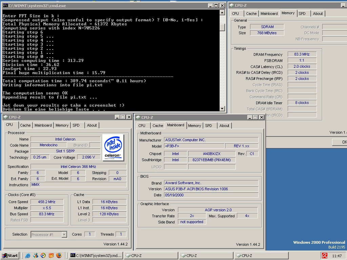Click DRAM Frequency value '83.3 MHz'

click(302, 54)
